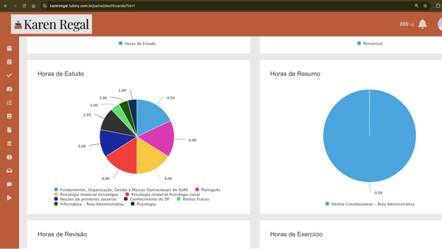The width and height of the screenshot is (442, 249).
Task: Toggle Informática – Área Administrativa legend entry
Action: tap(89, 204)
